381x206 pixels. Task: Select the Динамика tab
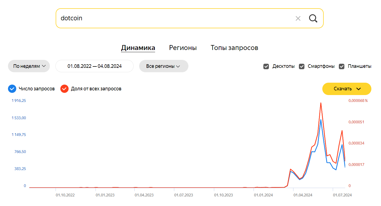[138, 48]
